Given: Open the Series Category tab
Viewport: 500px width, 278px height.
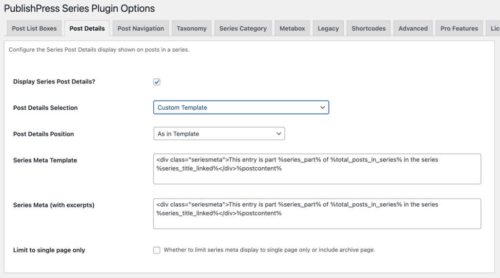Looking at the screenshot, I should point(243,28).
